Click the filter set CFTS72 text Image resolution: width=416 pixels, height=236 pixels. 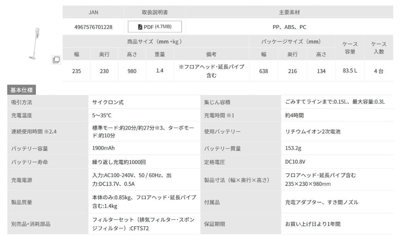(x=143, y=224)
